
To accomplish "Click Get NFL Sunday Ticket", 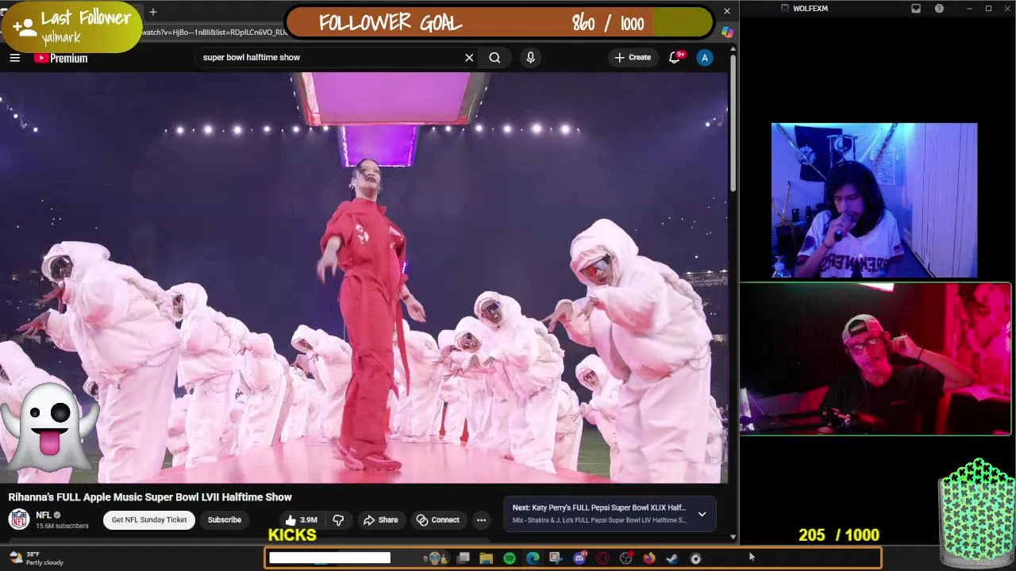I will [x=149, y=520].
